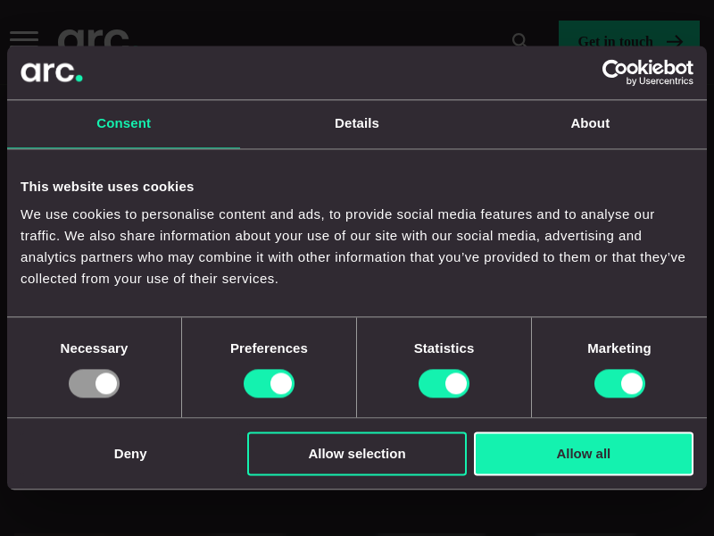714x536 pixels.
Task: Turn off the Statistics cookies switch
Action: pyautogui.click(x=444, y=383)
